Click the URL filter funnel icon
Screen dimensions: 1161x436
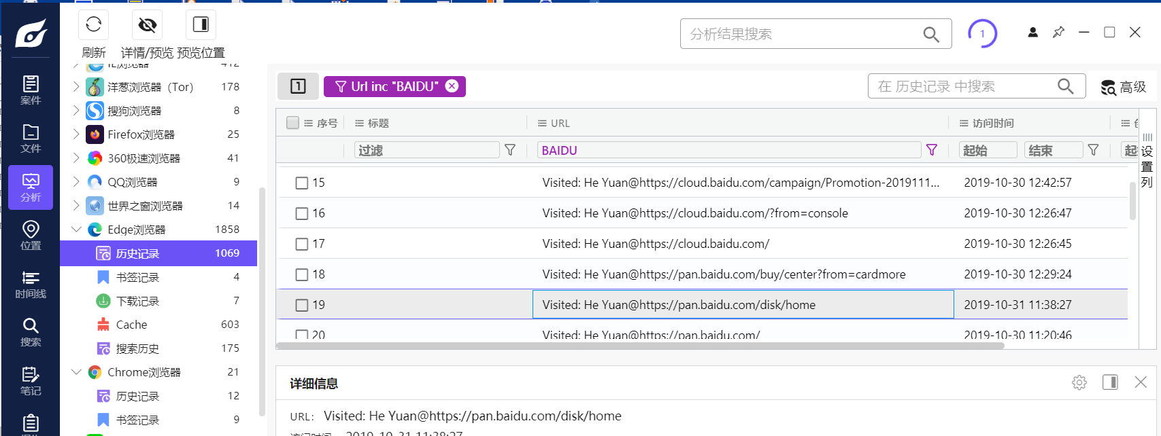(x=932, y=150)
